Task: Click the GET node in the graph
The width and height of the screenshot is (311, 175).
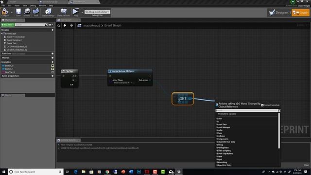Action: pyautogui.click(x=183, y=99)
